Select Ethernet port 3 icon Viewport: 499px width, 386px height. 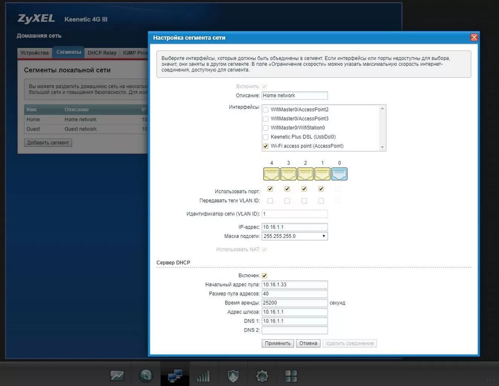pyautogui.click(x=288, y=174)
